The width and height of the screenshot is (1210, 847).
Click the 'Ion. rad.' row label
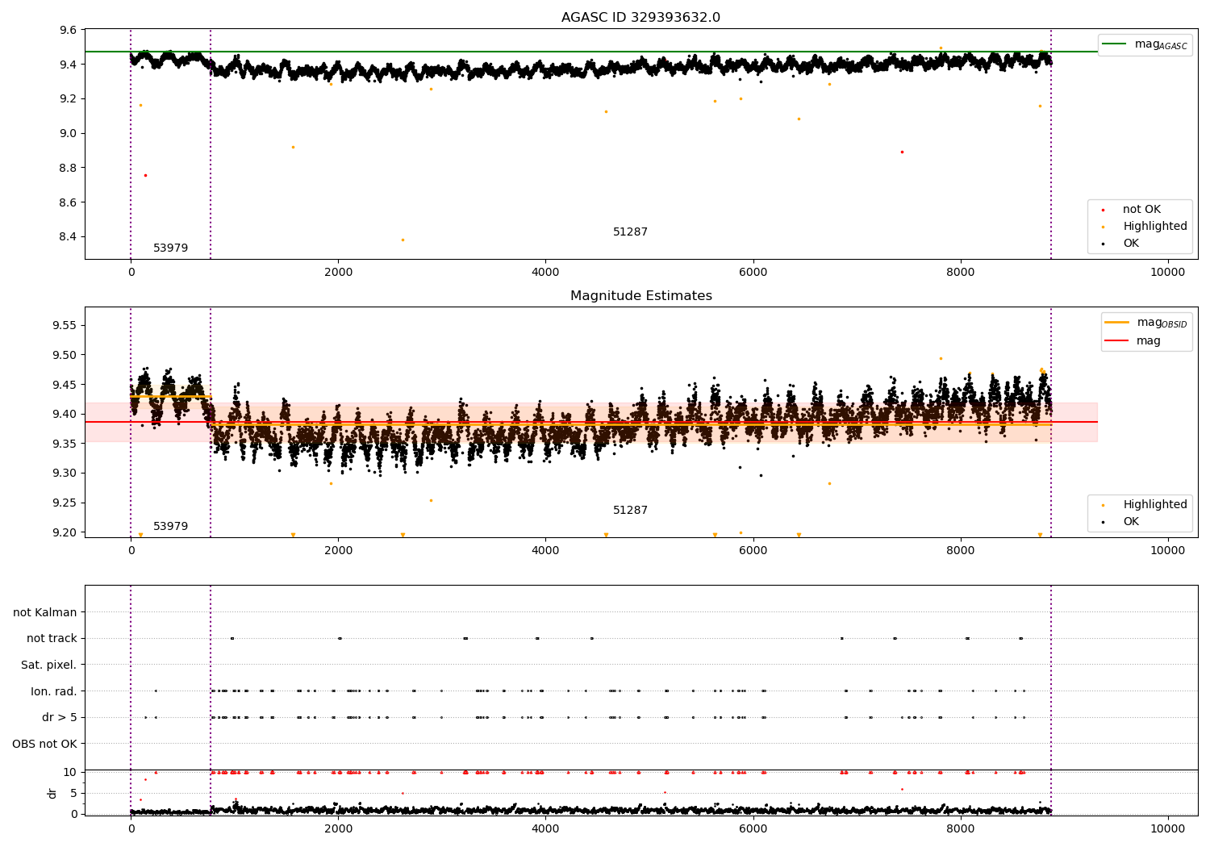(54, 691)
